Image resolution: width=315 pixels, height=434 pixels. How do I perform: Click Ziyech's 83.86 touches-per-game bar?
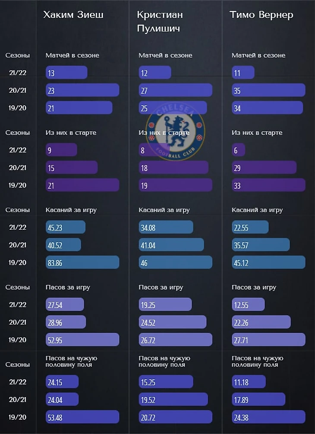[x=82, y=262]
